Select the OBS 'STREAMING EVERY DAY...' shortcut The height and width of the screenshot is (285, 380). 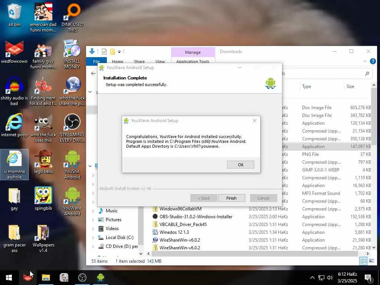(x=72, y=128)
